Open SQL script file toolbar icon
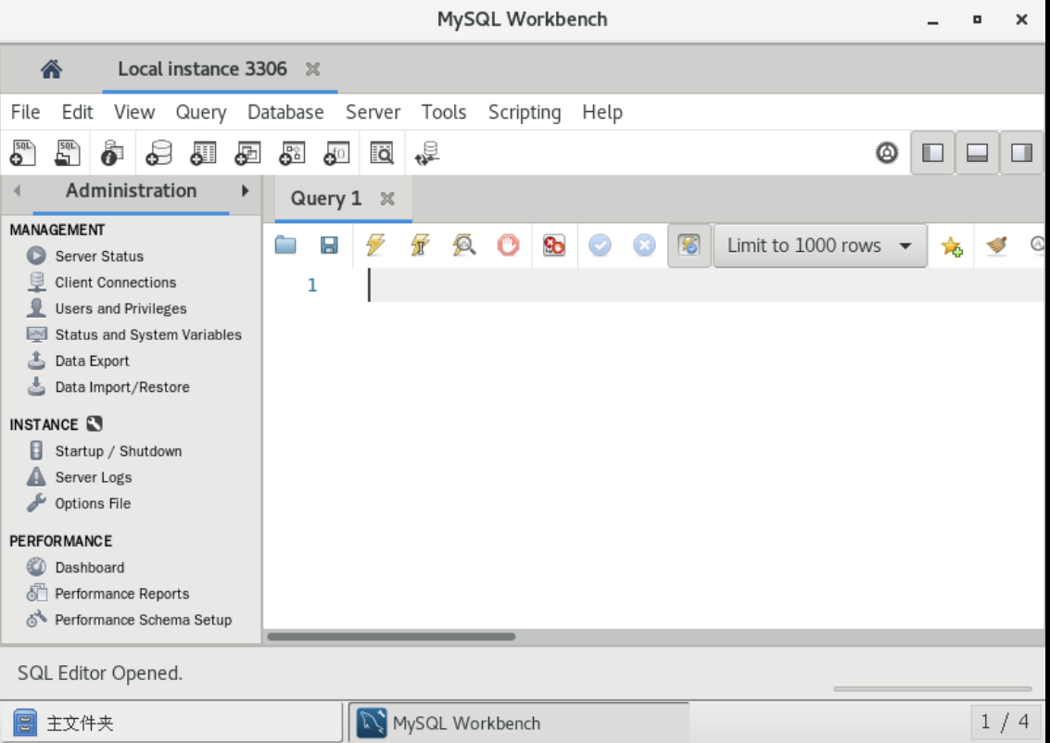The image size is (1050, 743). tap(67, 153)
